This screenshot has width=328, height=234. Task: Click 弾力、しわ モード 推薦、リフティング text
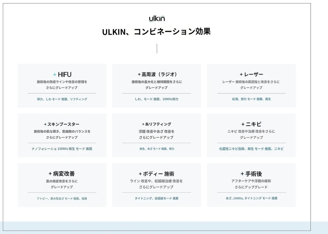tap(62, 99)
